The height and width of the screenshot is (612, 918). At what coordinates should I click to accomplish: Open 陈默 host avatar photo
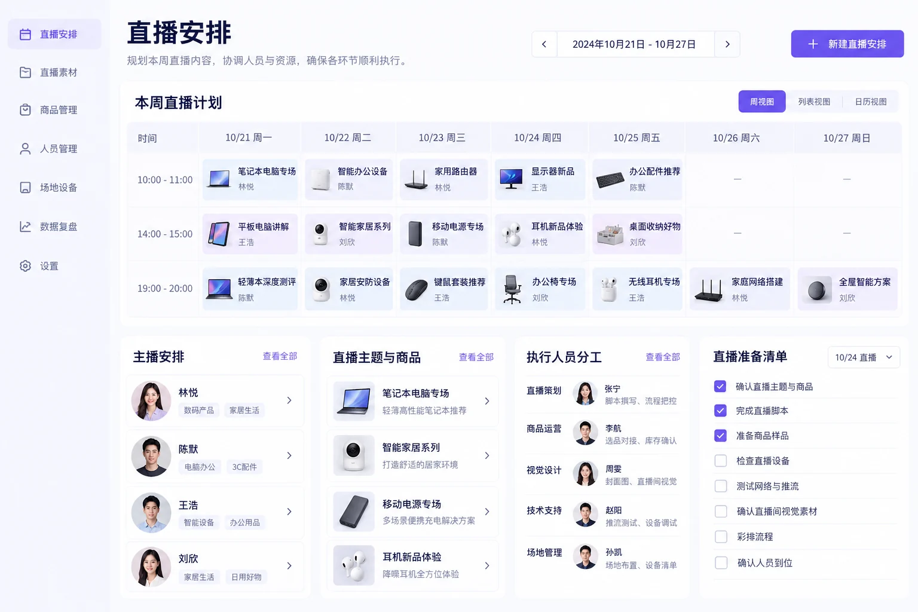point(151,457)
